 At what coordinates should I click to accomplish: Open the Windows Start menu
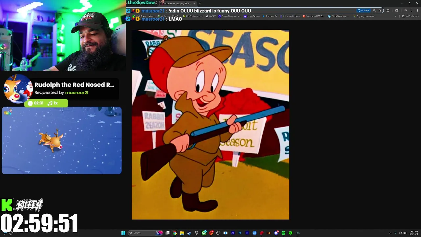(x=123, y=233)
